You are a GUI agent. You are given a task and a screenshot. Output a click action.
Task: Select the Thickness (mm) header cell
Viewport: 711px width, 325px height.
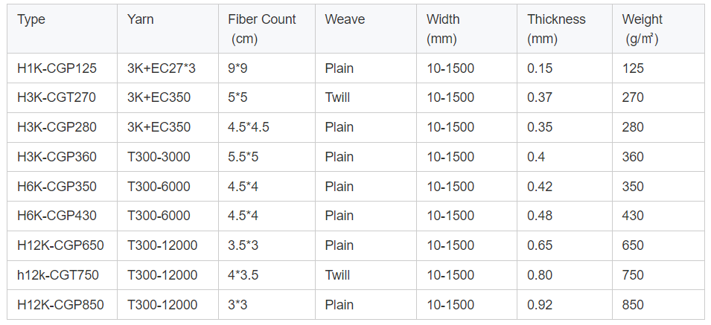click(x=556, y=28)
